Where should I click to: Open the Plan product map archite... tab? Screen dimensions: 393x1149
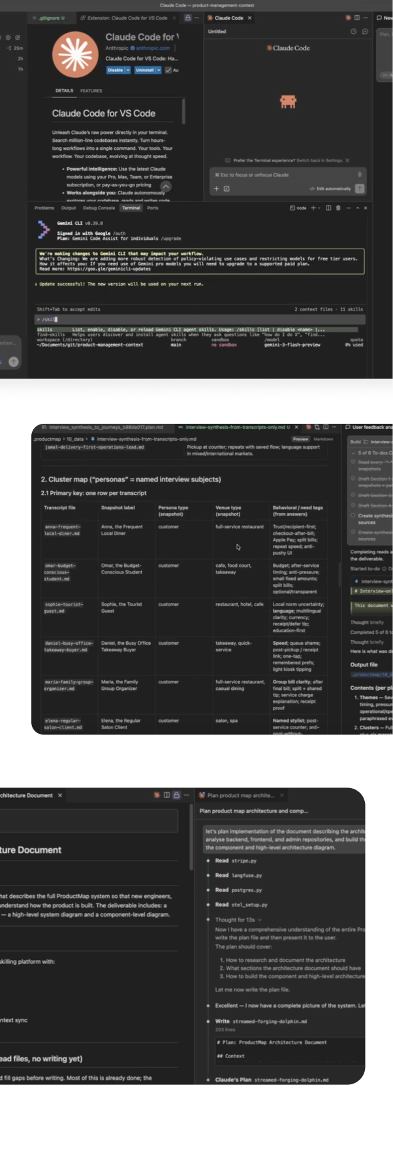coord(240,795)
